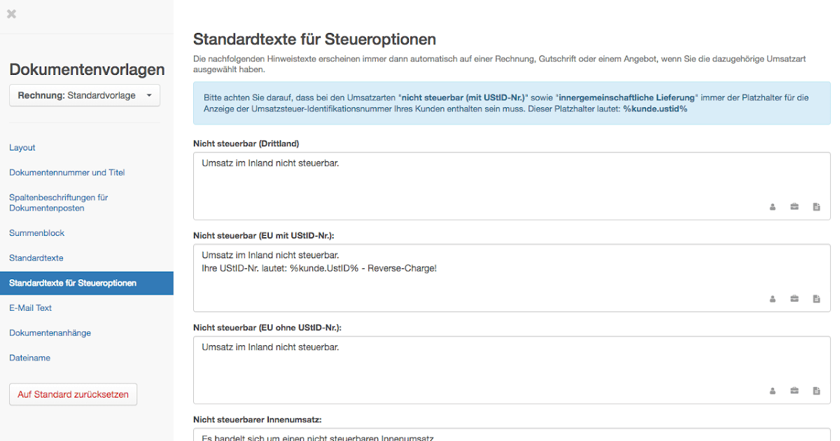Open the Layout section

22,148
